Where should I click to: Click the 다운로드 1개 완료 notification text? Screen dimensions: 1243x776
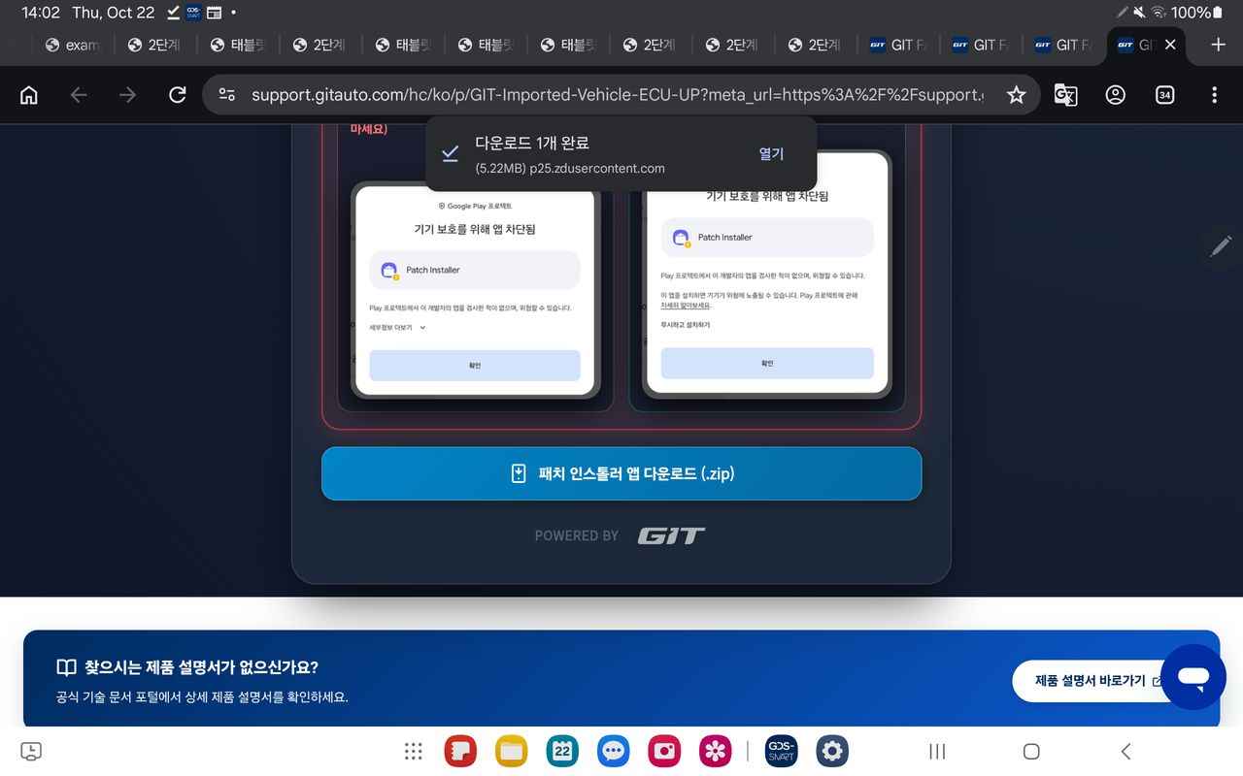coord(532,143)
